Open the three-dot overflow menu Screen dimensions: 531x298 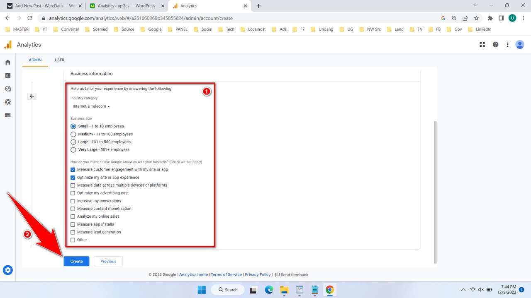pos(508,44)
